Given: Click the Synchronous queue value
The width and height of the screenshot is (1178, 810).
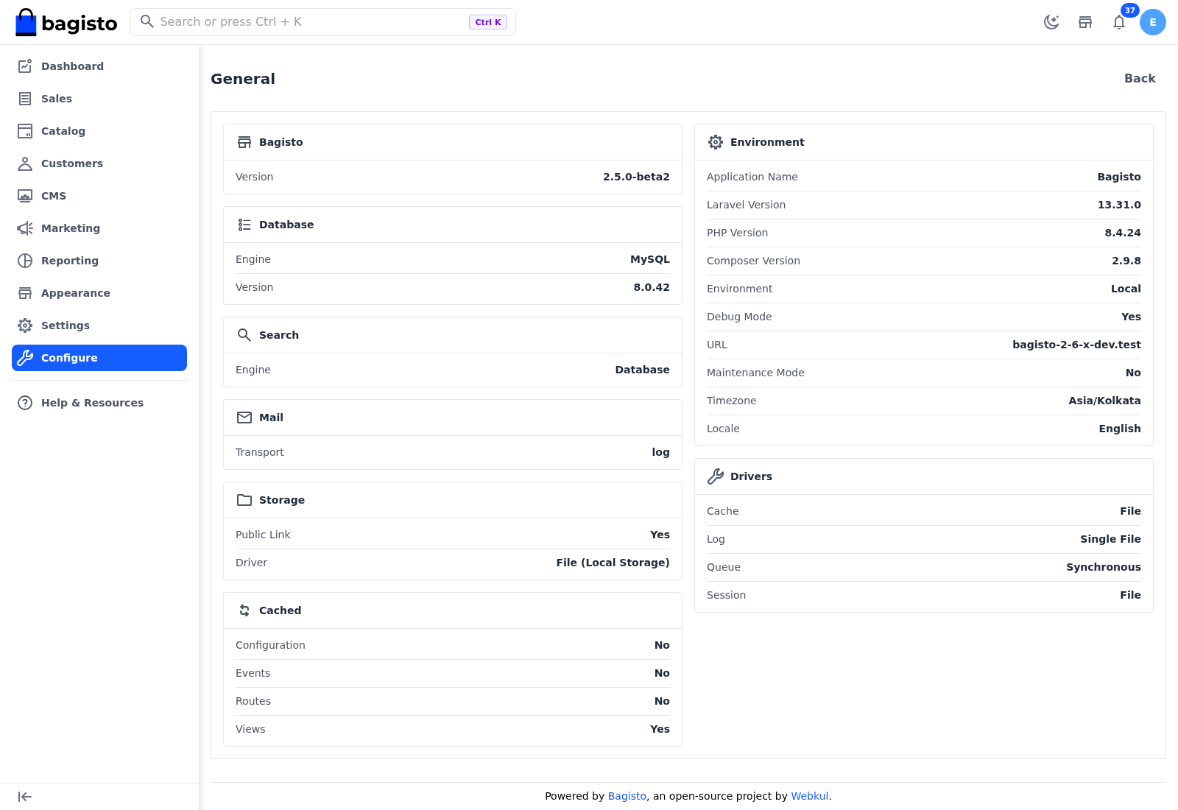Looking at the screenshot, I should 1104,567.
